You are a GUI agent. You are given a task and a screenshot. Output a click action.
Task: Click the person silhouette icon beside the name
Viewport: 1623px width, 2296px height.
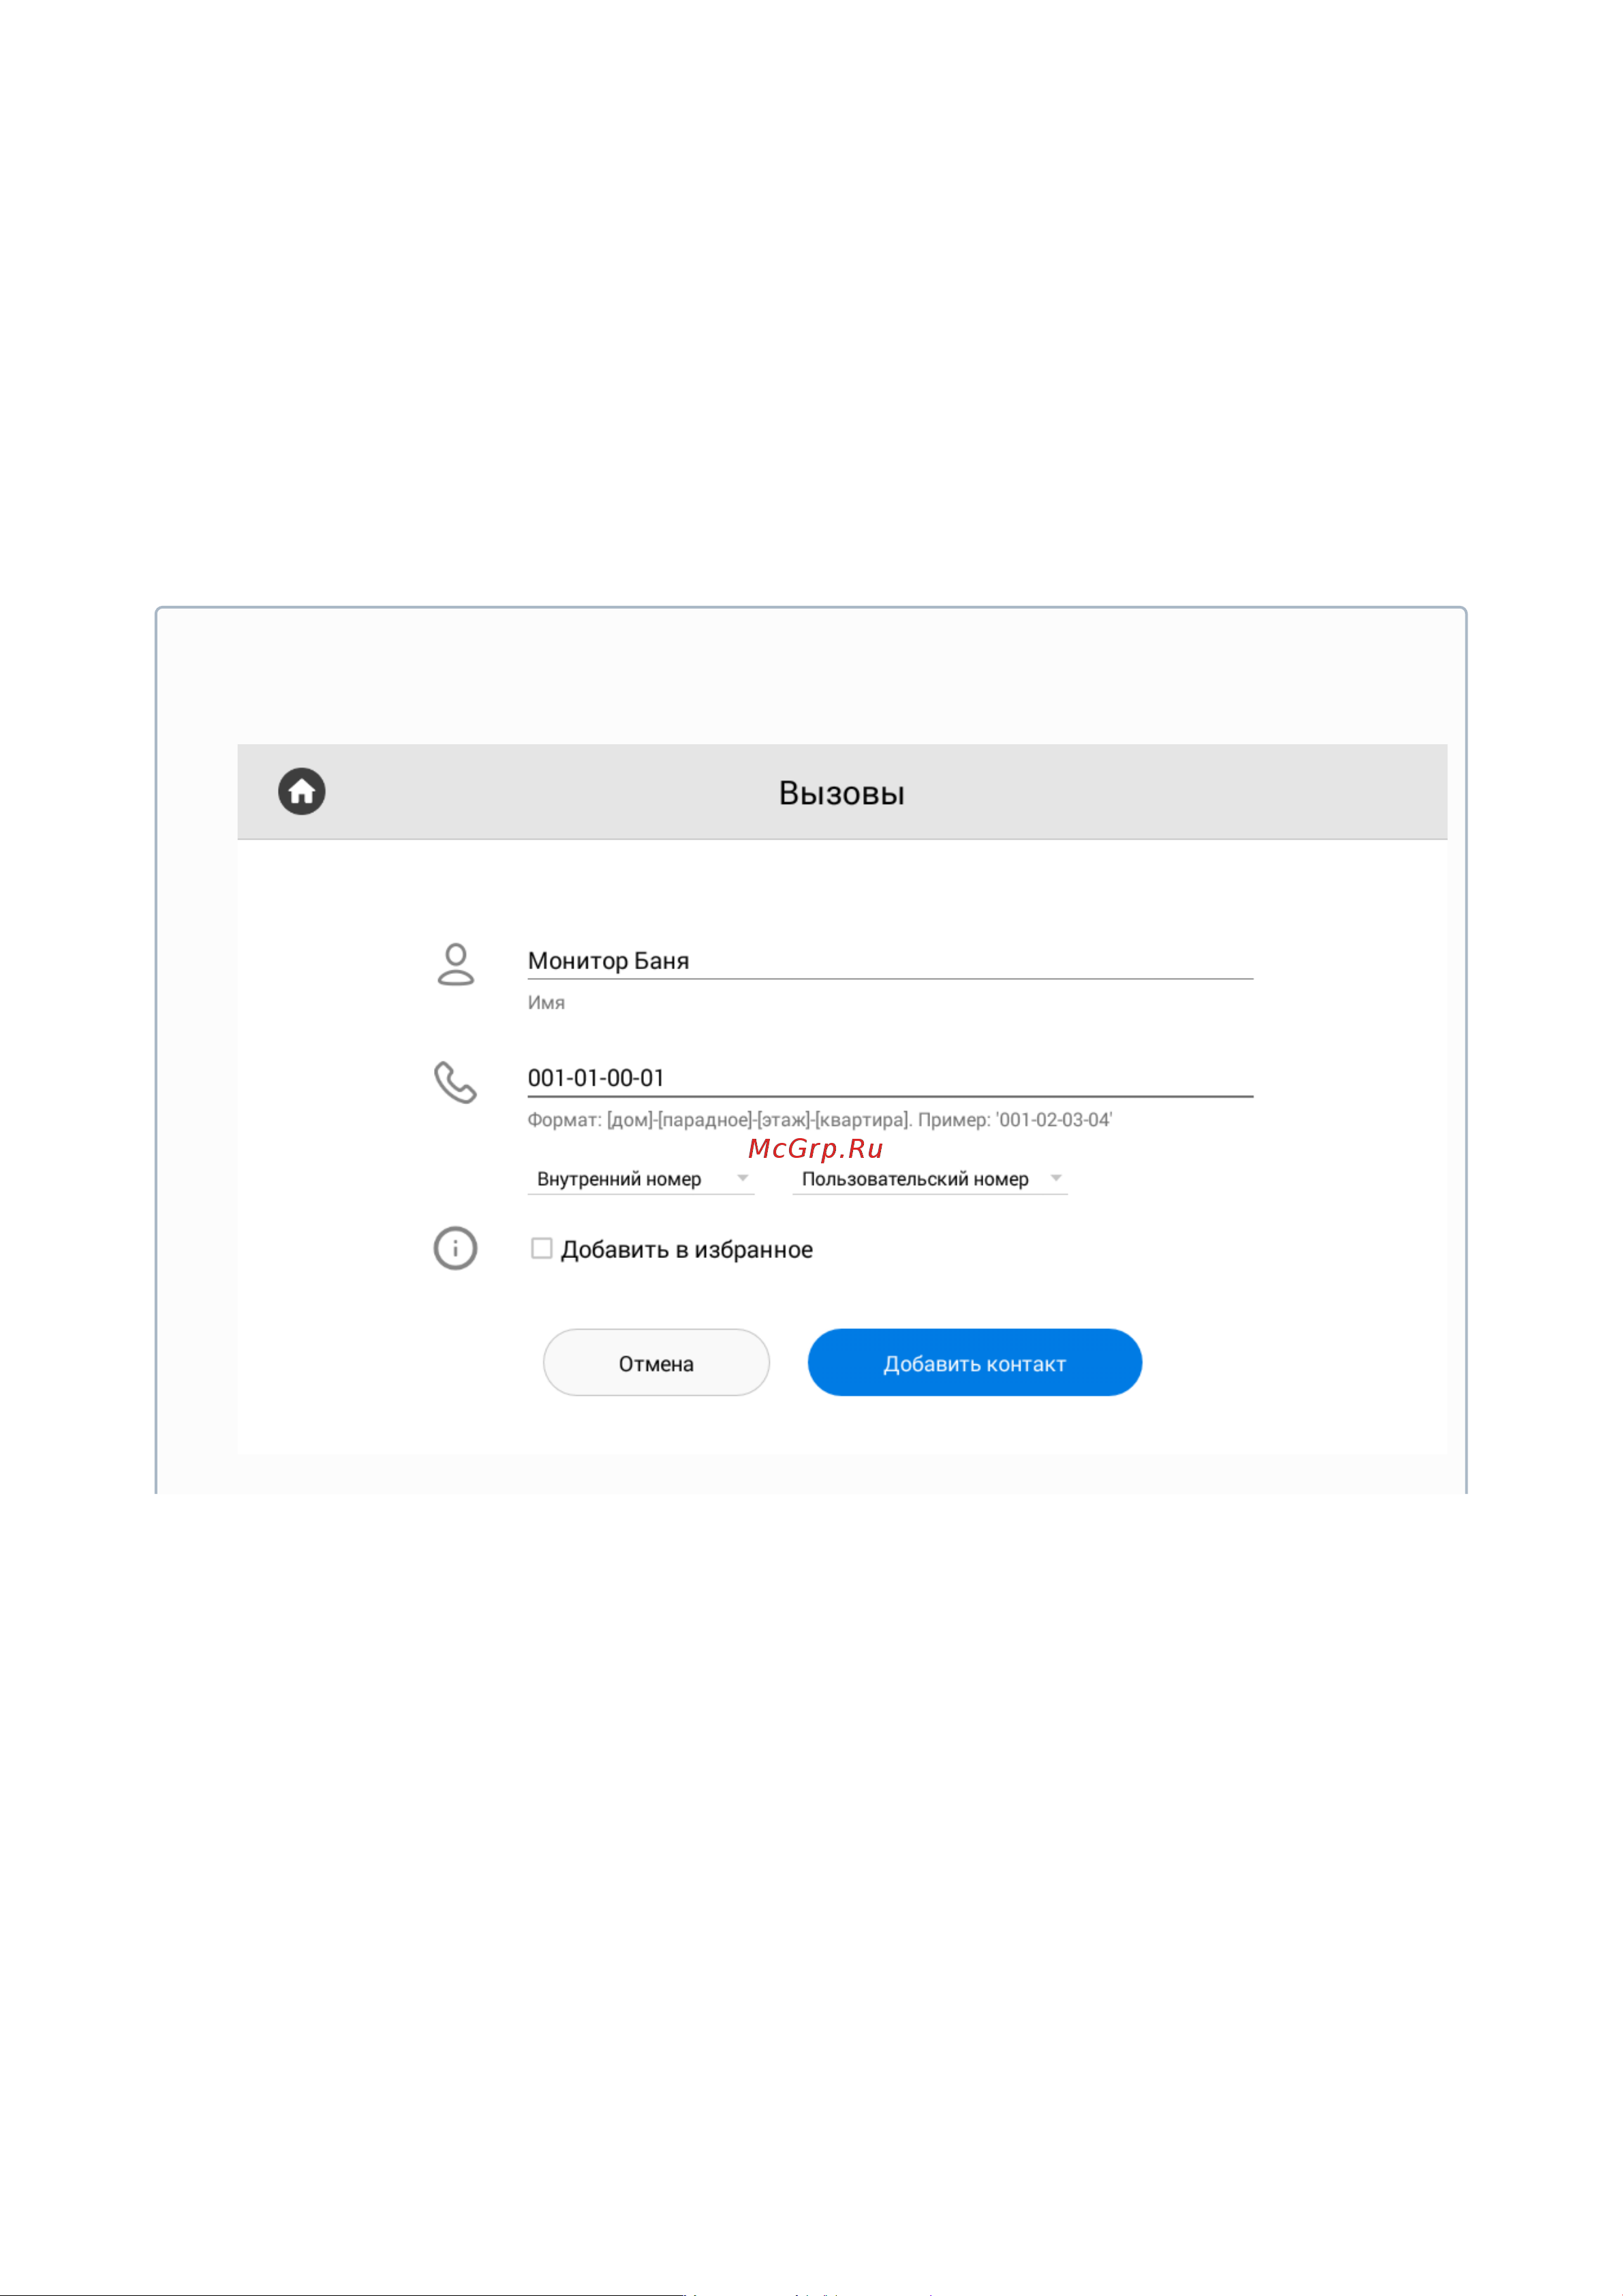455,964
